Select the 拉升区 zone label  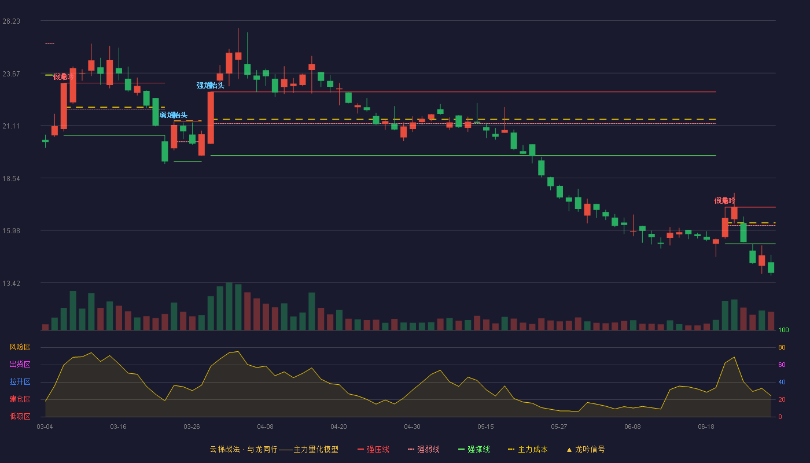[20, 382]
